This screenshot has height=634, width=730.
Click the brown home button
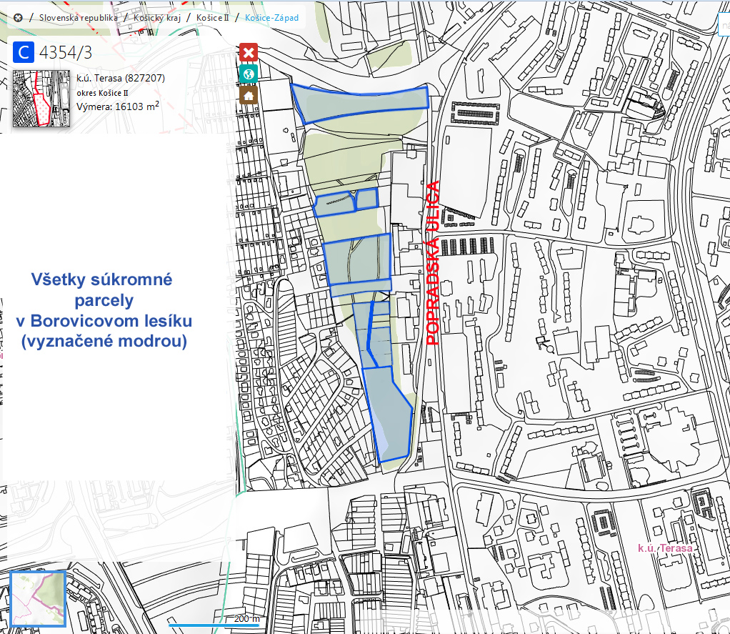pyautogui.click(x=248, y=94)
